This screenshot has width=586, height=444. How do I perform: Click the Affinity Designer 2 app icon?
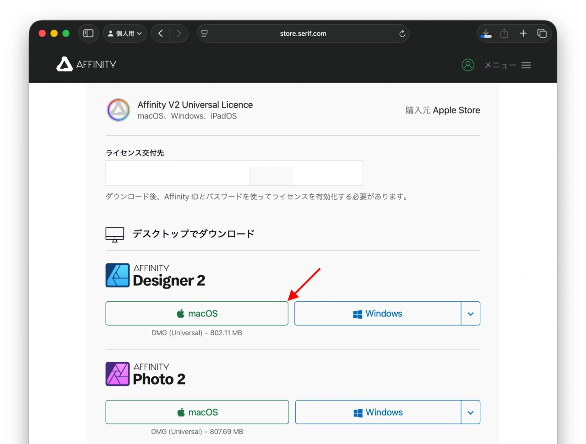coord(118,275)
